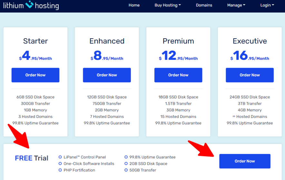
Task: Order the FREE Trial now
Action: (245, 161)
